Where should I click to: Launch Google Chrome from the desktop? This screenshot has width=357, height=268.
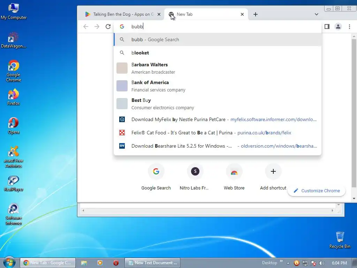(x=14, y=70)
